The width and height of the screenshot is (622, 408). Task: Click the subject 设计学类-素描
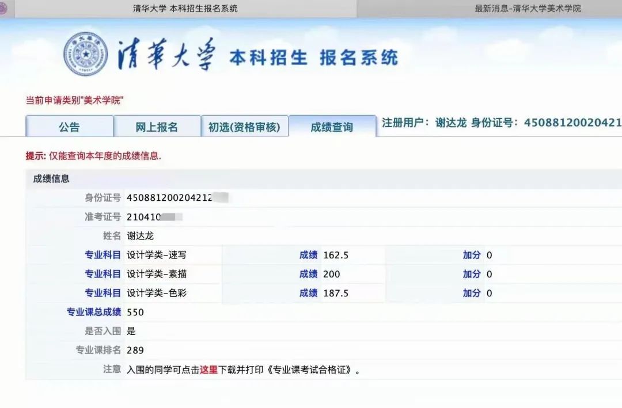pyautogui.click(x=157, y=274)
